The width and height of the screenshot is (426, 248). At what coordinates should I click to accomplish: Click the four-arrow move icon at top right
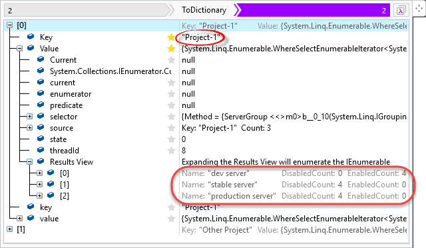[419, 9]
